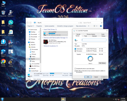Uncheck Allow files to be indexed checkbox

75,71
